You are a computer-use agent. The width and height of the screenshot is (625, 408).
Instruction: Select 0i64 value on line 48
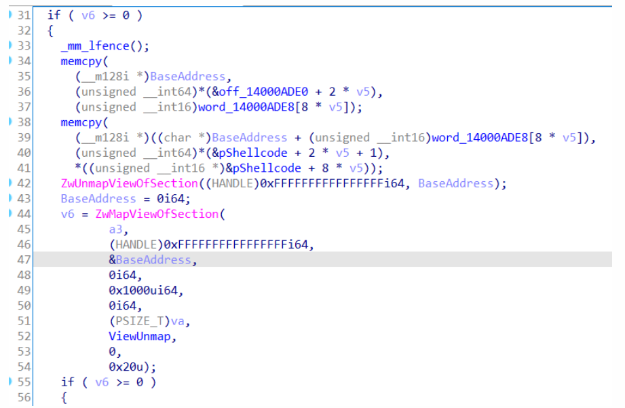(x=122, y=275)
